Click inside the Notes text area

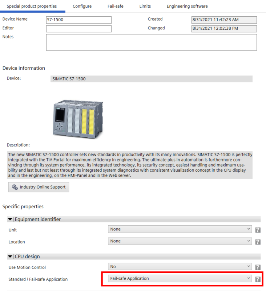pyautogui.click(x=152, y=42)
